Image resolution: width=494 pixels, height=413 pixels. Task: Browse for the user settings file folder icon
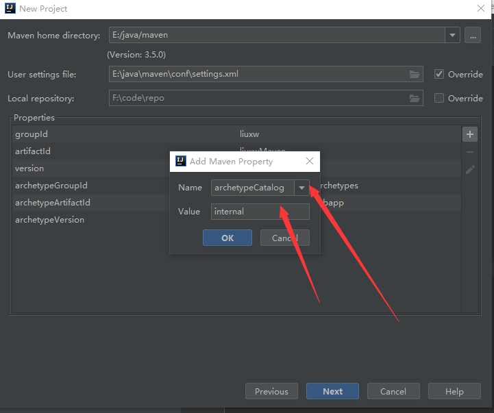click(415, 75)
